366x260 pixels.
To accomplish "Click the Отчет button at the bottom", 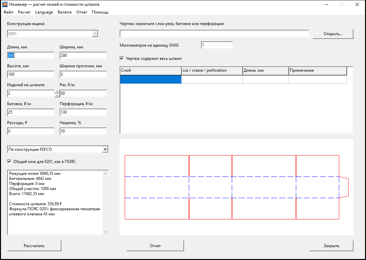I will click(155, 246).
